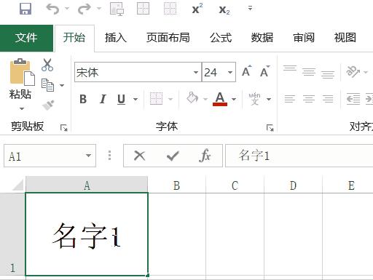Increase font size with larger A
Image resolution: width=373 pixels, height=280 pixels.
247,71
